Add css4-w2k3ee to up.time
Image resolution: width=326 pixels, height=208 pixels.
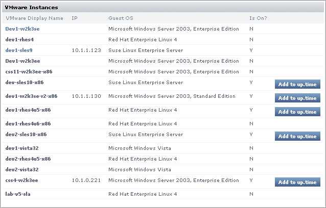pos(297,182)
